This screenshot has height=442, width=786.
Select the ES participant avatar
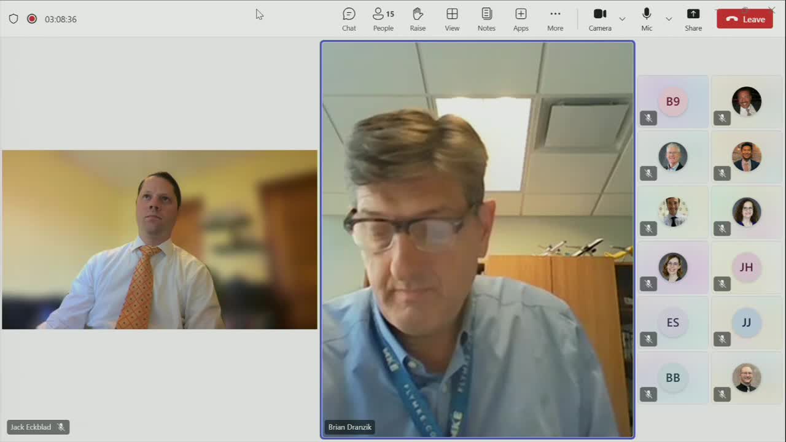673,322
